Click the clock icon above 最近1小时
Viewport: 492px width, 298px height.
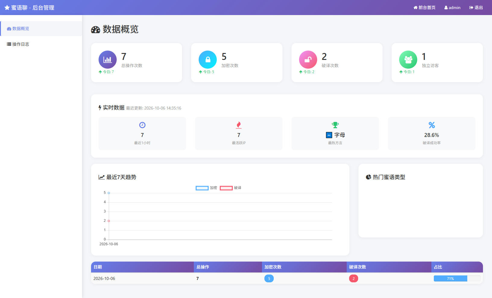tap(142, 125)
